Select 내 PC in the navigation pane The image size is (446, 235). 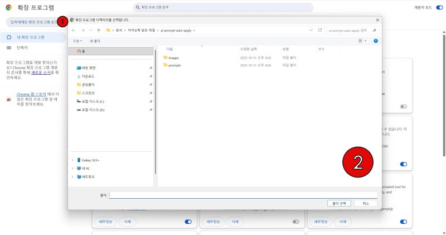click(x=83, y=169)
